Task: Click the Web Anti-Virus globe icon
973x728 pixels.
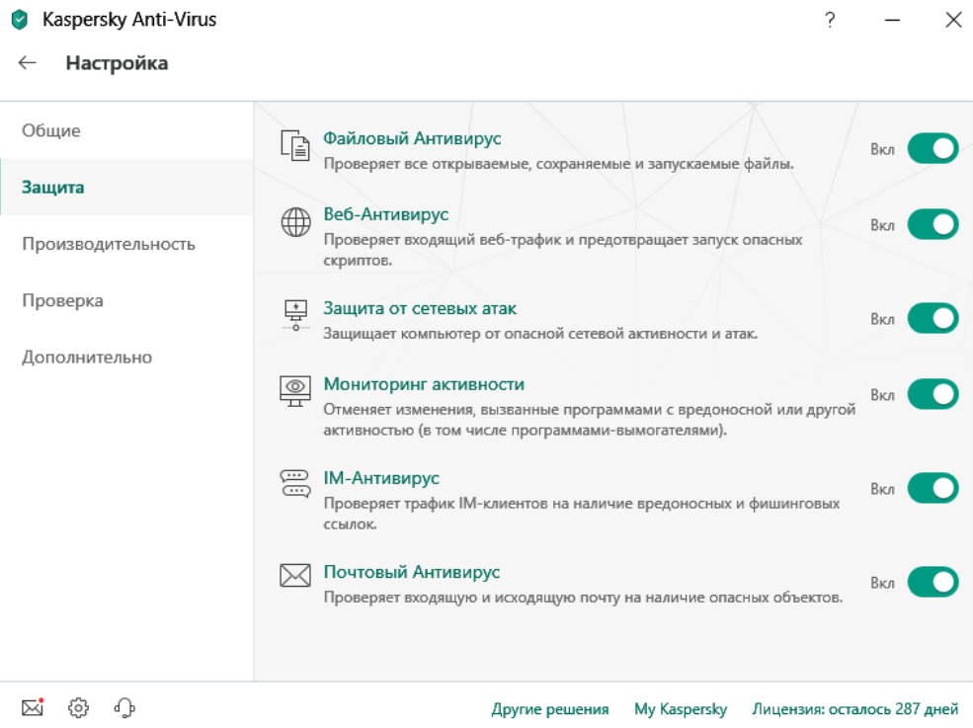Action: coord(296,221)
